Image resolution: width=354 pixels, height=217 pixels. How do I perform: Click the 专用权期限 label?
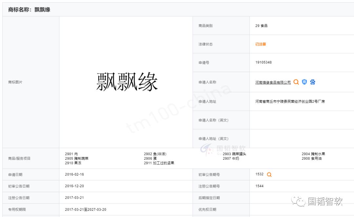pos(17,209)
